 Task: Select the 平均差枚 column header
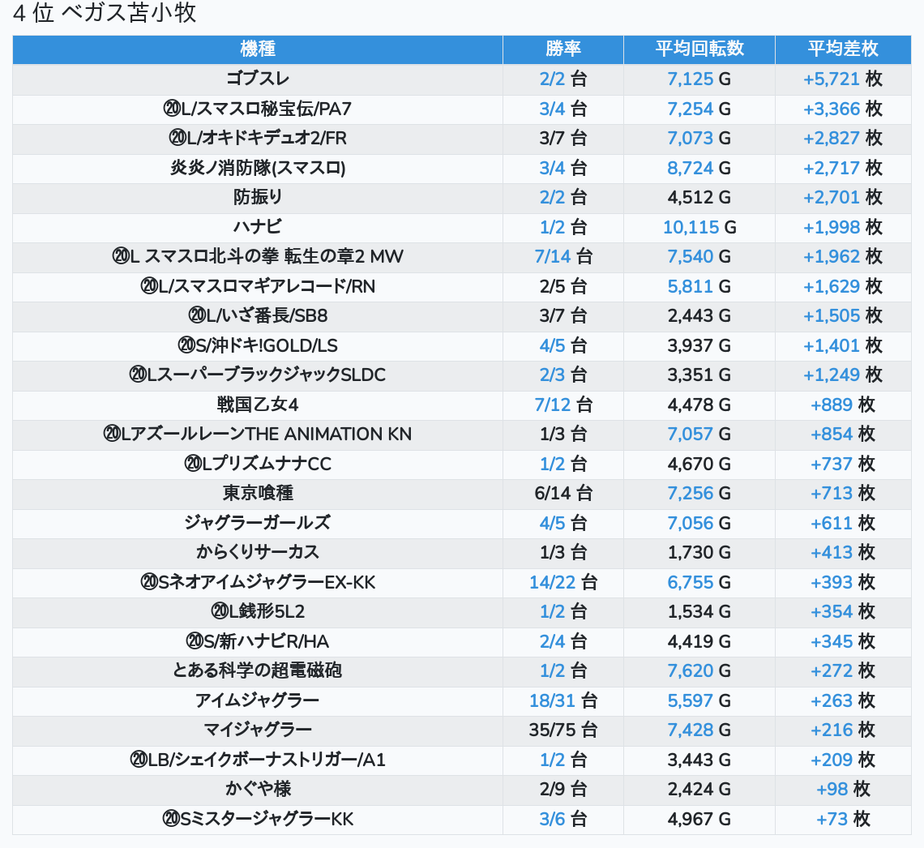coord(842,49)
